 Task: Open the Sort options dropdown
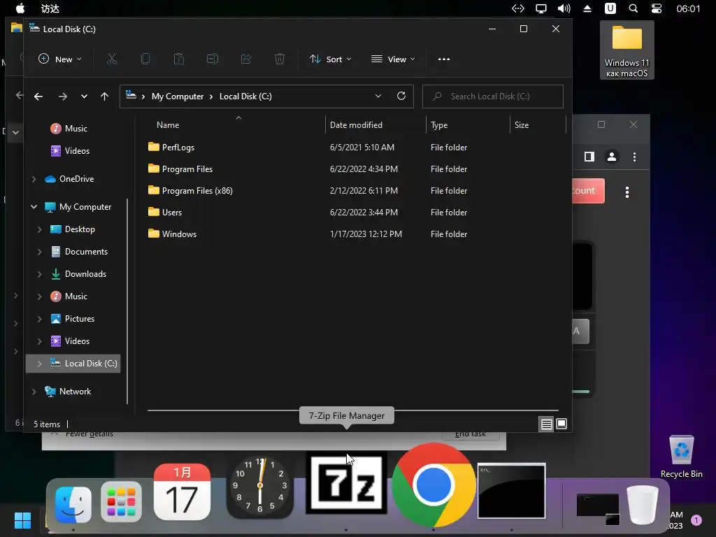[330, 59]
